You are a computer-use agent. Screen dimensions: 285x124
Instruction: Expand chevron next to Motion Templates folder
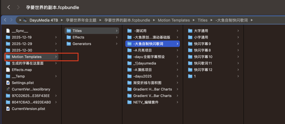[56, 57]
